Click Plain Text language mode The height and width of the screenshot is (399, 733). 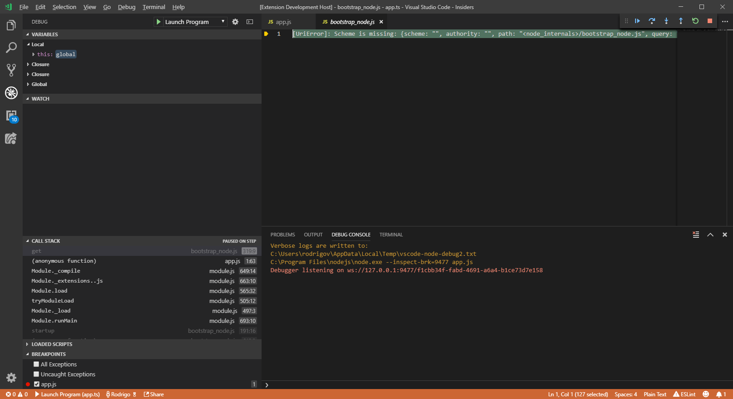[x=655, y=394]
